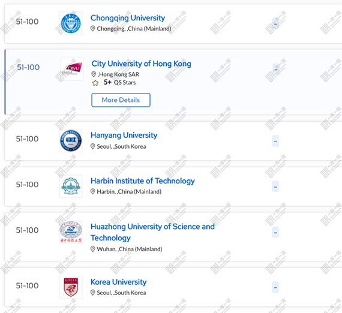Click the Huazhong University emblem
Viewport: 342px width, 313px height.
(71, 232)
